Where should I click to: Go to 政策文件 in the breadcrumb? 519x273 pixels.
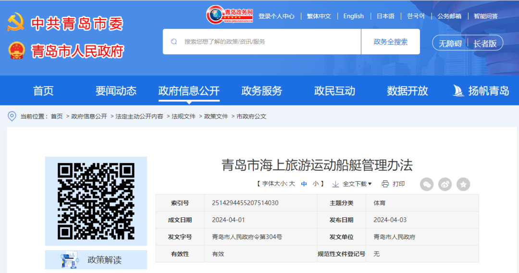pos(216,116)
